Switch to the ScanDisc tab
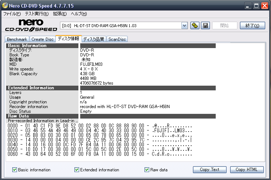The height and width of the screenshot is (180, 271). tap(117, 39)
